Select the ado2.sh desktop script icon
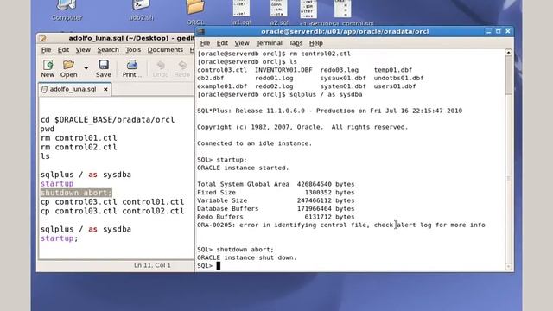 (x=142, y=10)
